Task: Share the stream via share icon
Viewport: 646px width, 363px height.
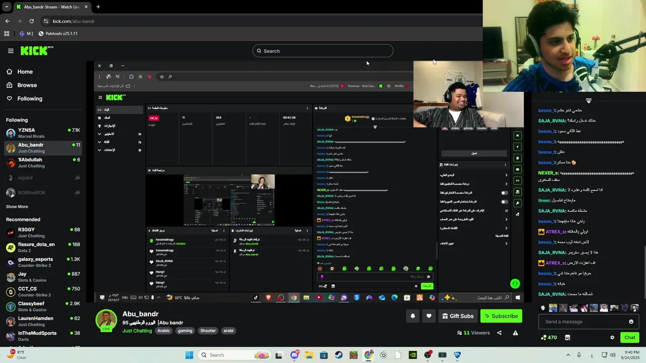Action: click(x=499, y=333)
